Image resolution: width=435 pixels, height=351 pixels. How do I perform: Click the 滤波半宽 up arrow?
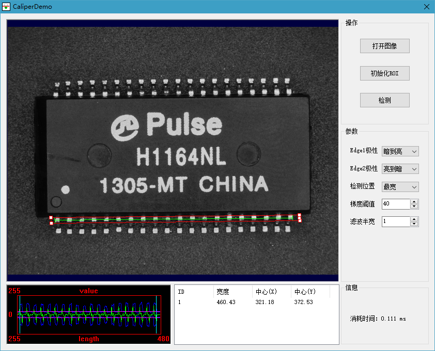pyautogui.click(x=414, y=219)
